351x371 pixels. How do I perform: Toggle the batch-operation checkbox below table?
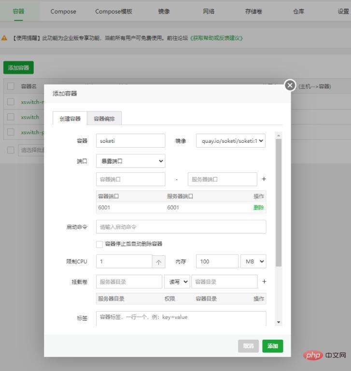tap(11, 150)
